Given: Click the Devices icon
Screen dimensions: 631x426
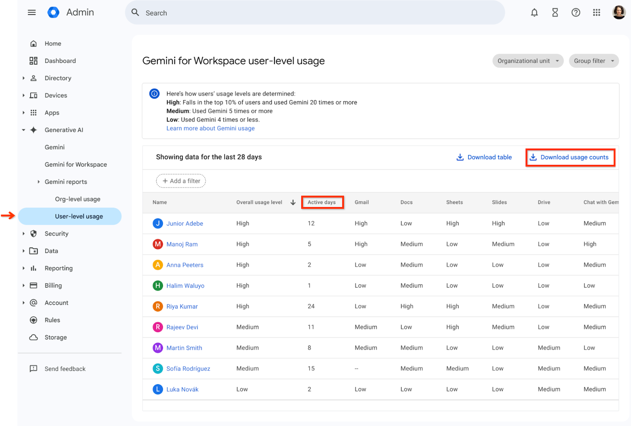Looking at the screenshot, I should (x=34, y=95).
